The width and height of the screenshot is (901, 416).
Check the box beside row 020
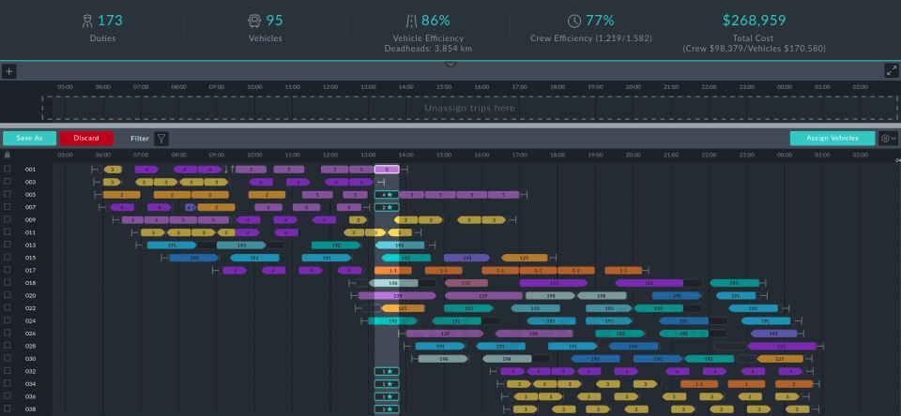point(8,295)
